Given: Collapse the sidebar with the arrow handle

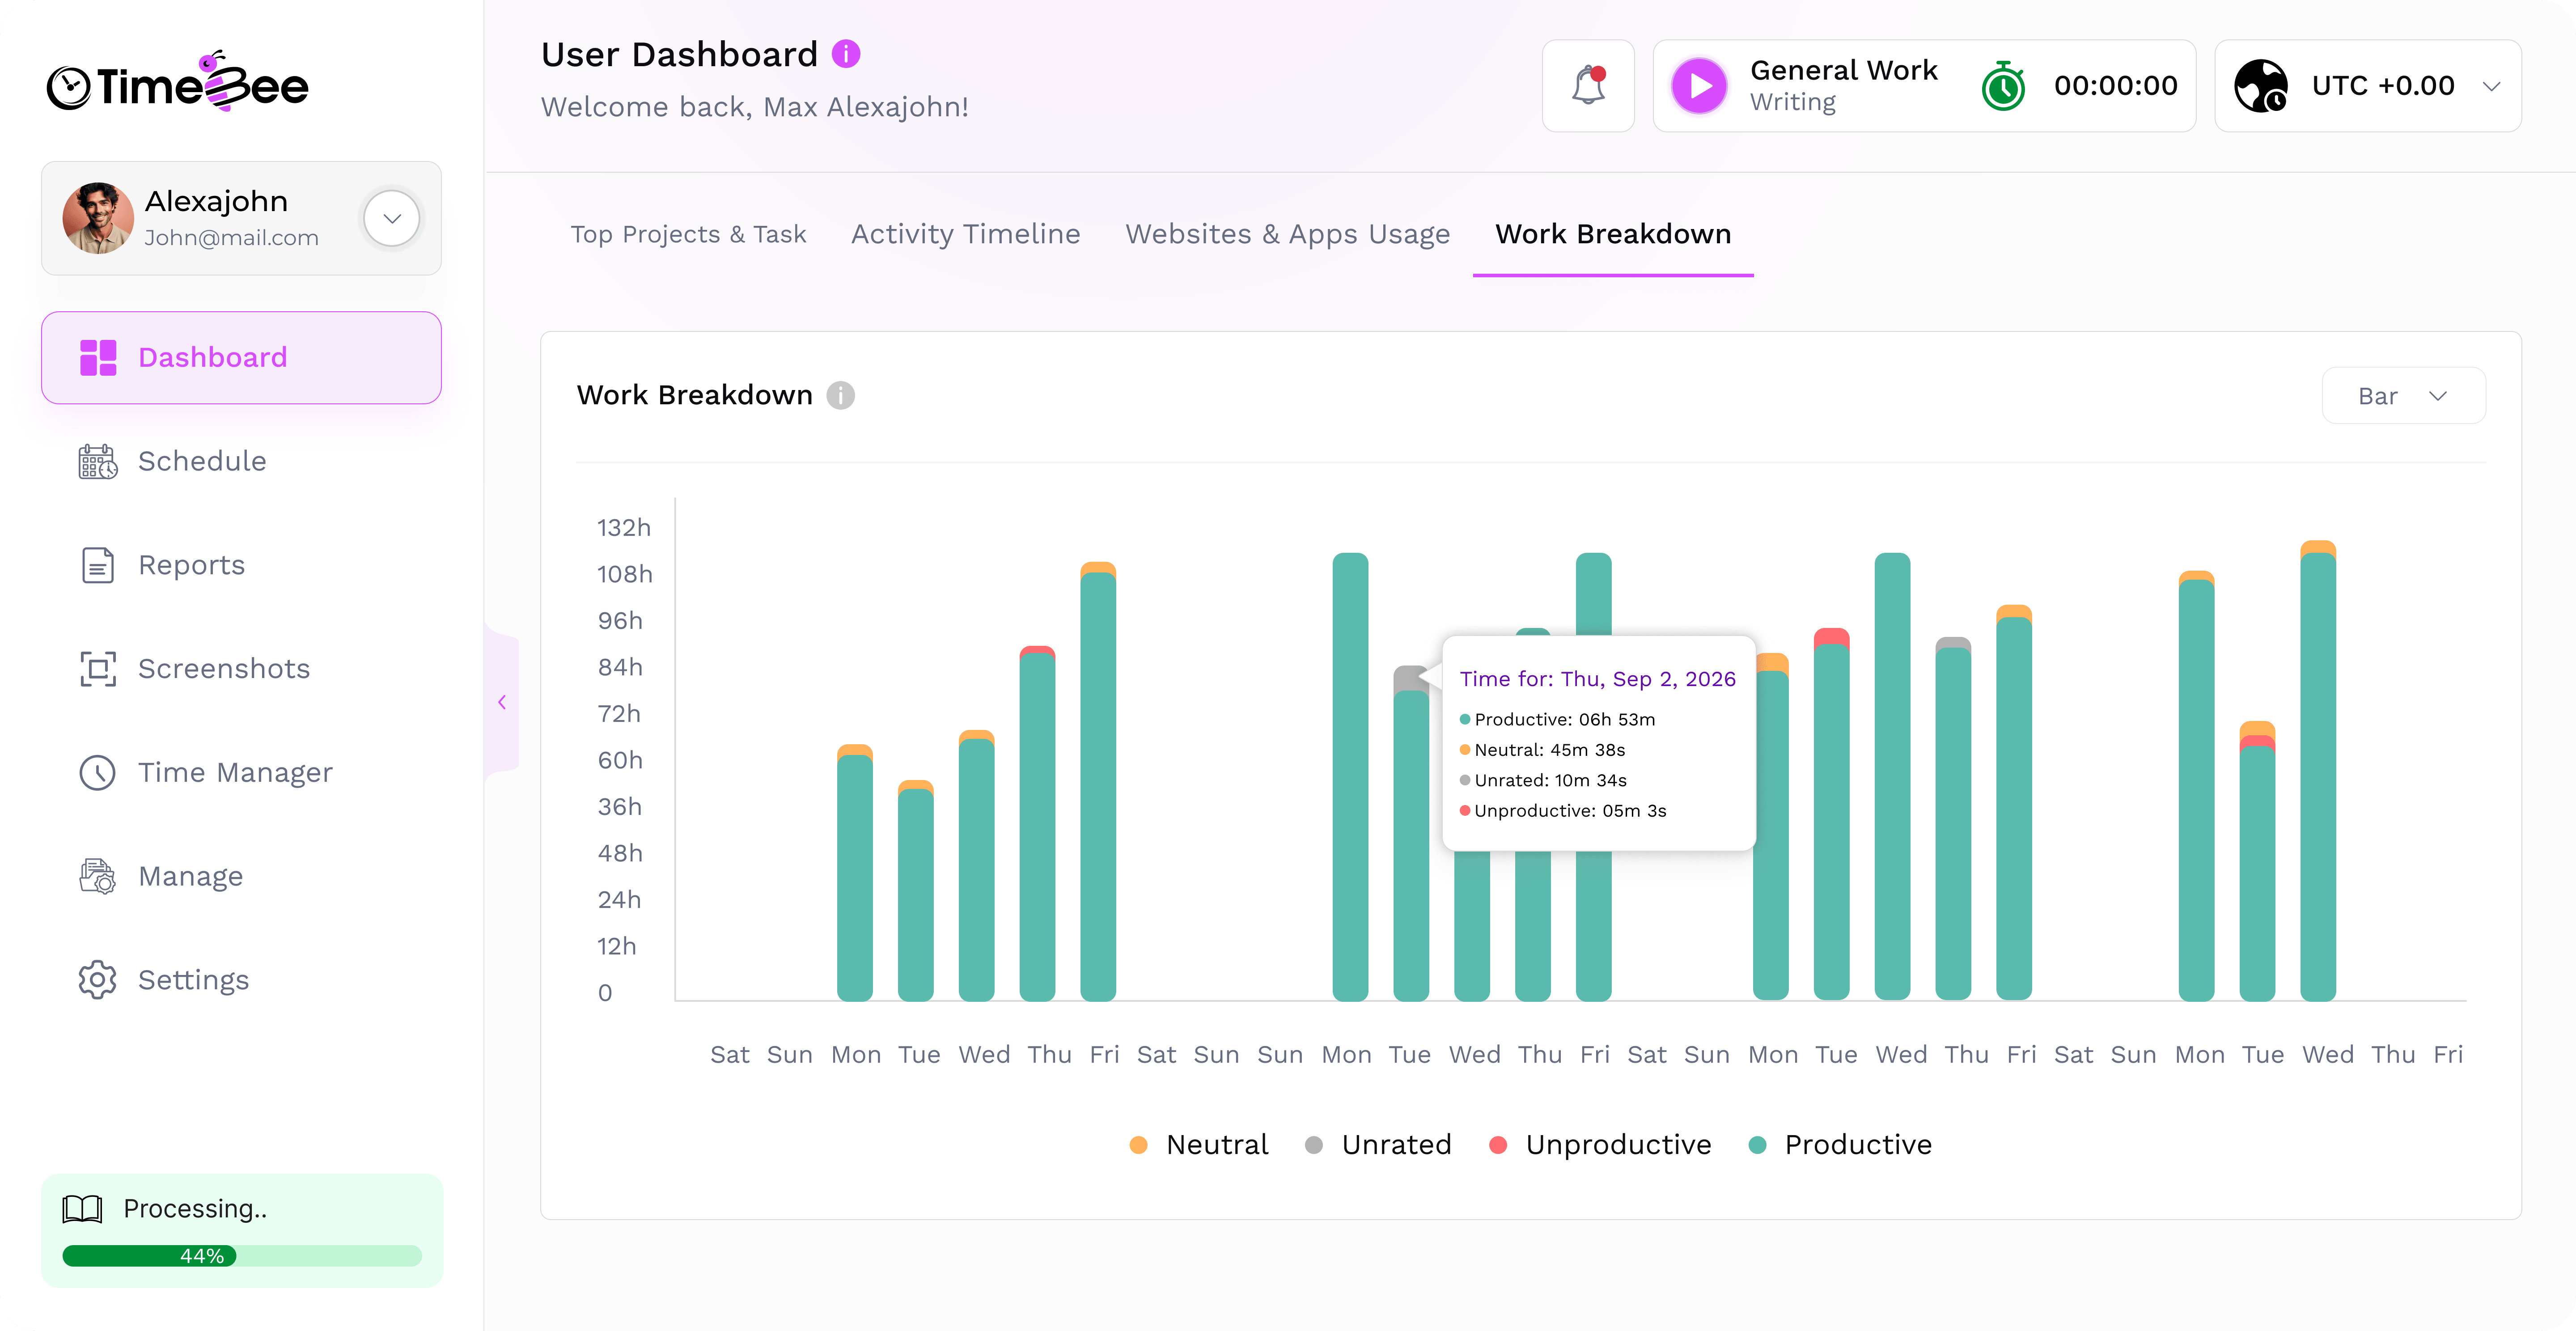Looking at the screenshot, I should 502,702.
